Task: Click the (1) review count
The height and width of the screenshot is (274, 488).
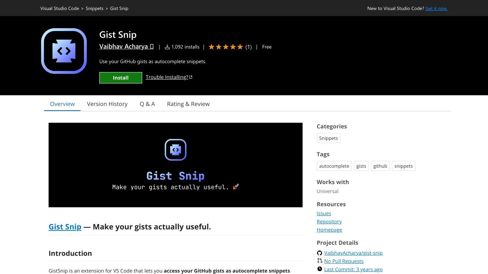Action: 249,47
